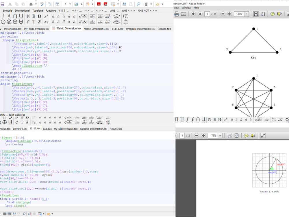Open the dropdown arrow beside the italic I icon
Image resolution: width=289 pixels, height=217 pixels.
click(x=70, y=4)
